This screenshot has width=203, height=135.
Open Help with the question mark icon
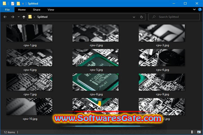(200, 10)
